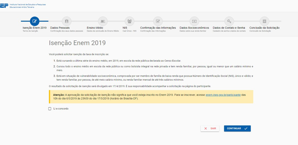Image resolution: width=298 pixels, height=145 pixels.
Task: Select the 'Dados Socioeconômicos' step label
Action: pos(194,28)
